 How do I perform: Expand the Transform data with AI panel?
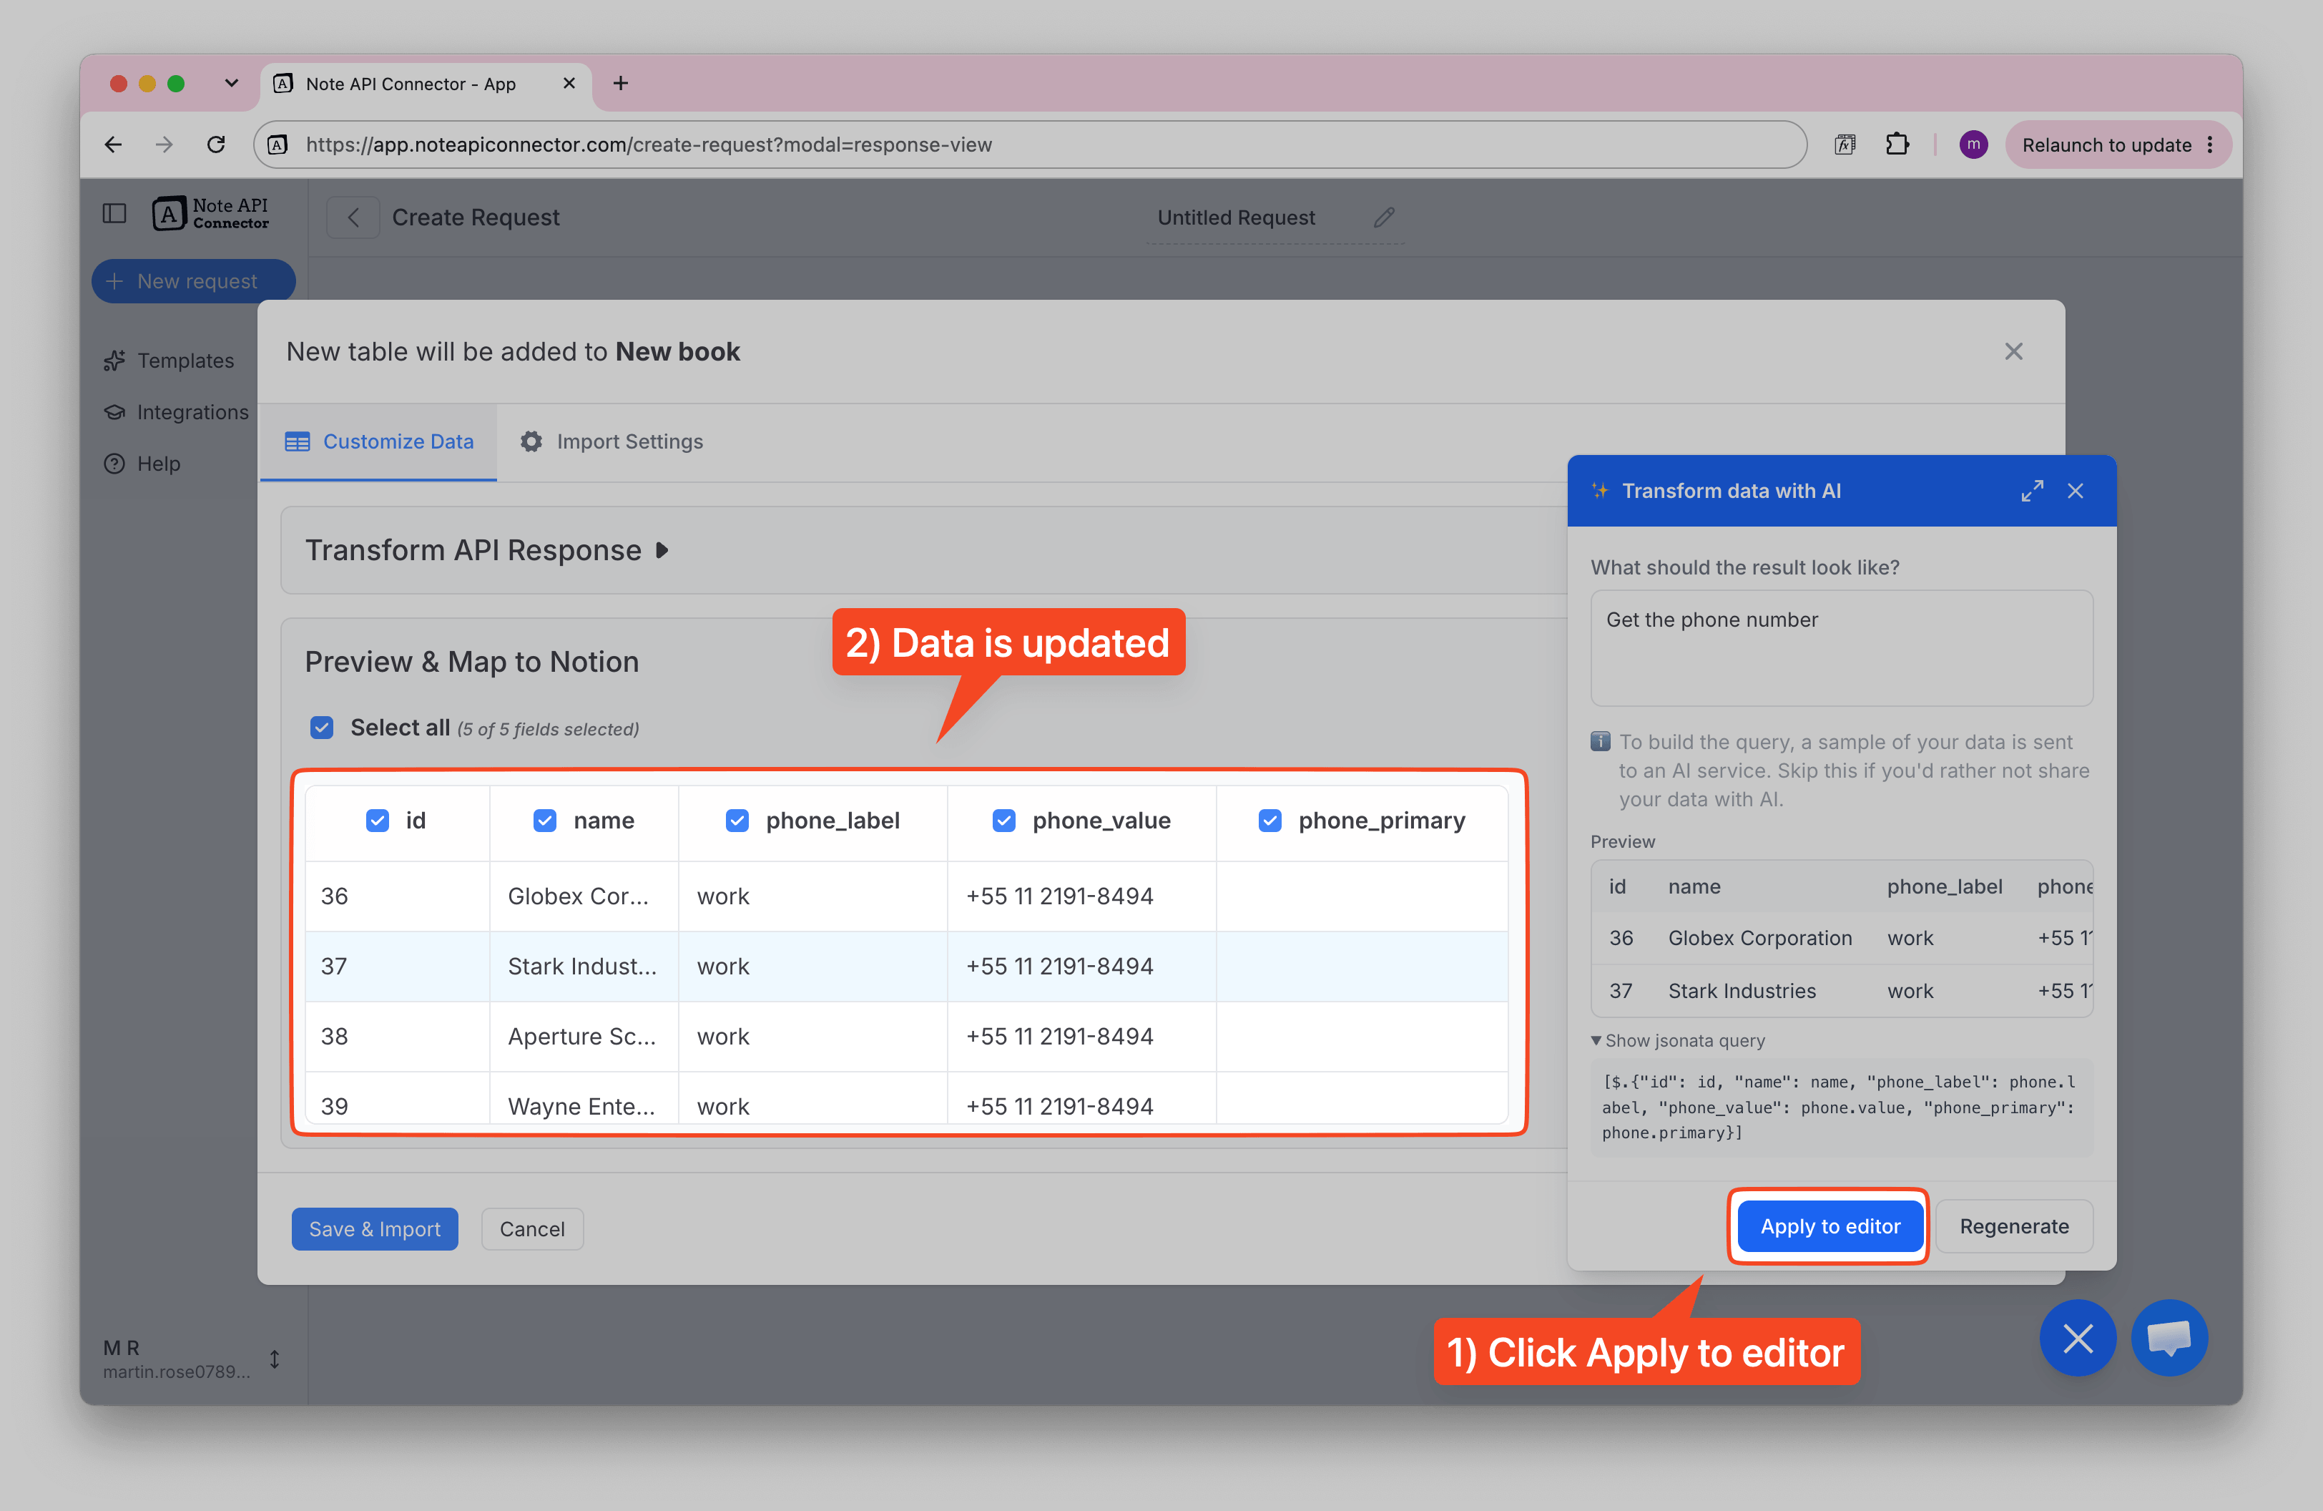click(x=2032, y=491)
